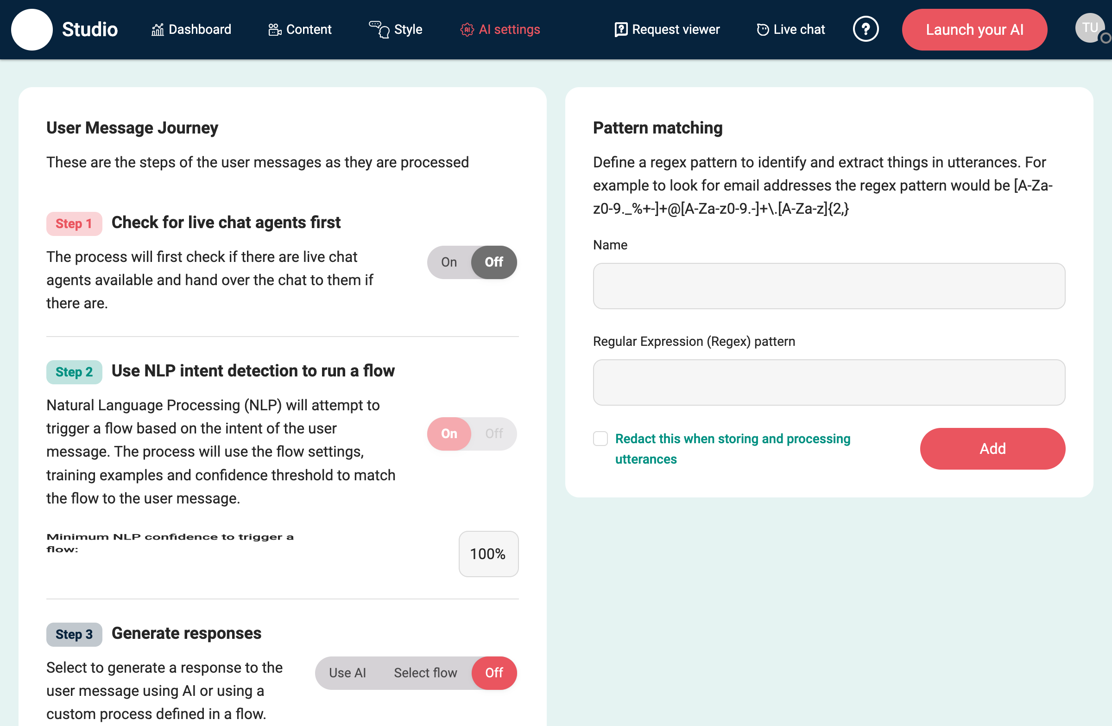
Task: Select the Content icon in navbar
Action: pyautogui.click(x=275, y=29)
